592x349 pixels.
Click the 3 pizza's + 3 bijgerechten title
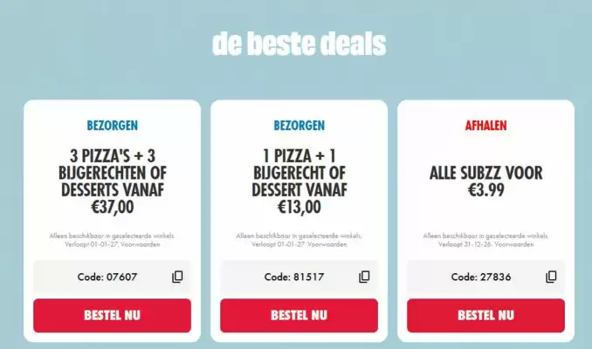112,179
